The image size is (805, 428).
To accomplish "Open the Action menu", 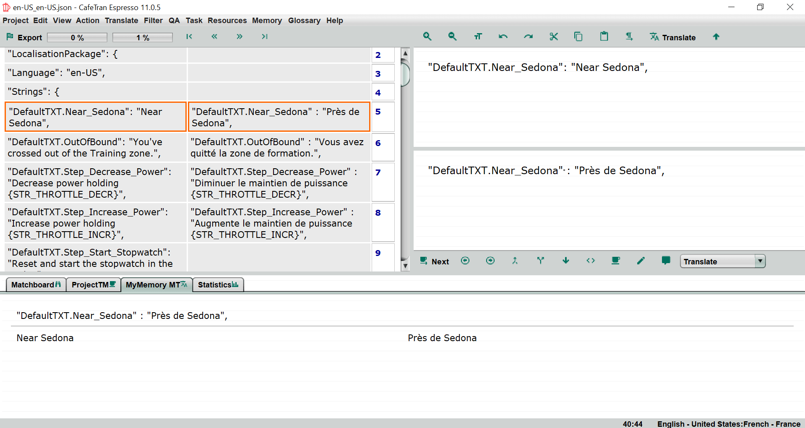I will [x=88, y=21].
